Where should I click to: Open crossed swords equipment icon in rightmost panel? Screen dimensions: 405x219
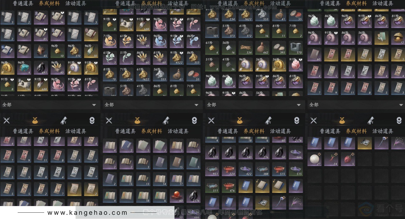click(x=314, y=121)
